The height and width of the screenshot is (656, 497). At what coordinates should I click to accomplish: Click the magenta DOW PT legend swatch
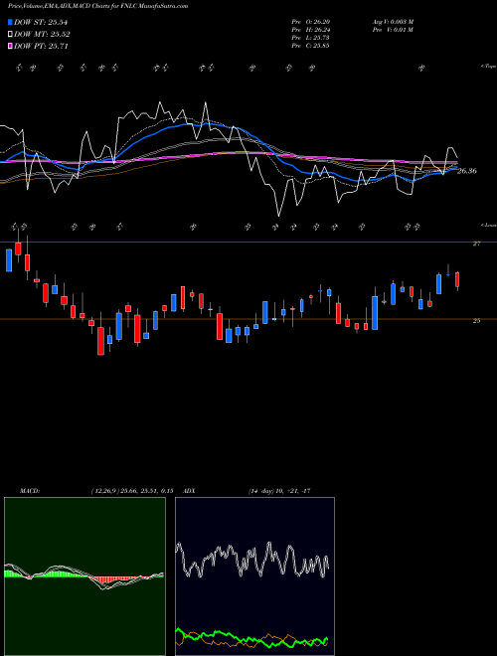point(10,46)
